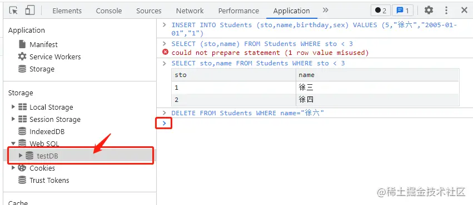The image size is (473, 205).
Task: Click the name column header
Action: pyautogui.click(x=377, y=75)
